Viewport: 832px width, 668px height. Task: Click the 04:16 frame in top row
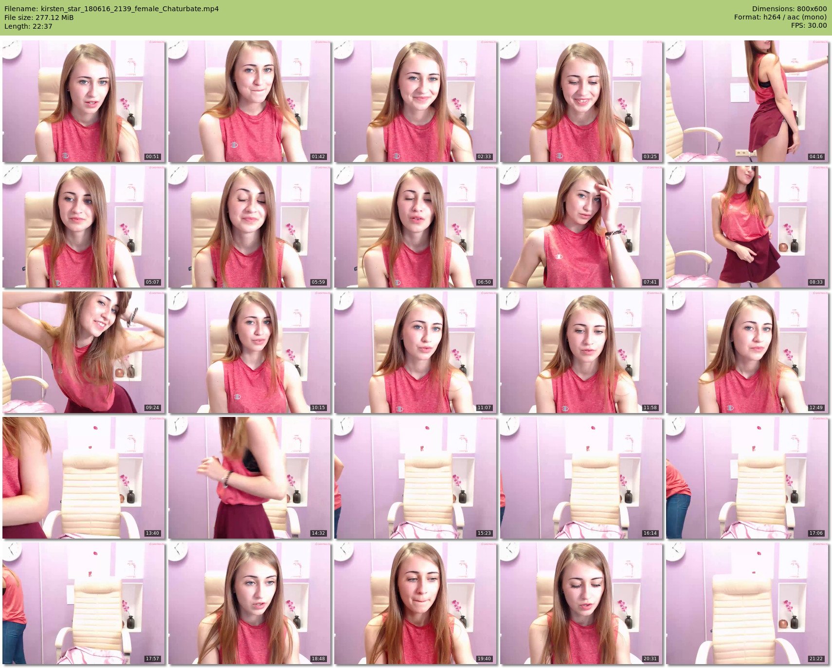click(x=747, y=101)
